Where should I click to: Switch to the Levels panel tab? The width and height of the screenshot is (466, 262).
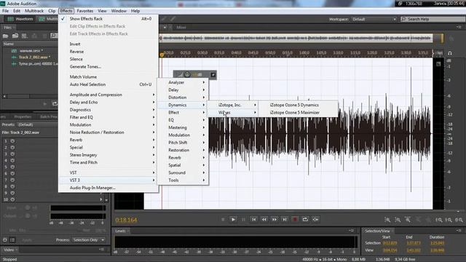[x=120, y=231]
